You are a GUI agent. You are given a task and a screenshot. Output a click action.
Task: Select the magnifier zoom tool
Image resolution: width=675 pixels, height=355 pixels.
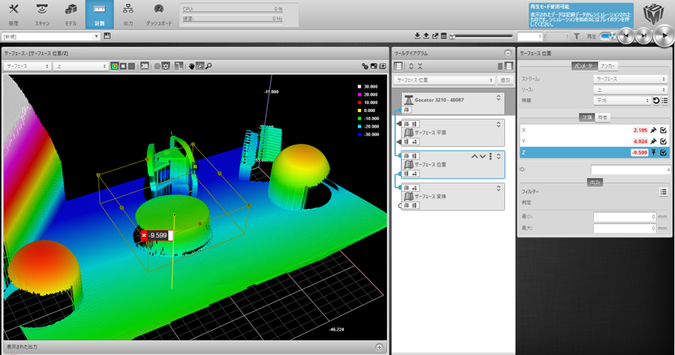point(208,66)
